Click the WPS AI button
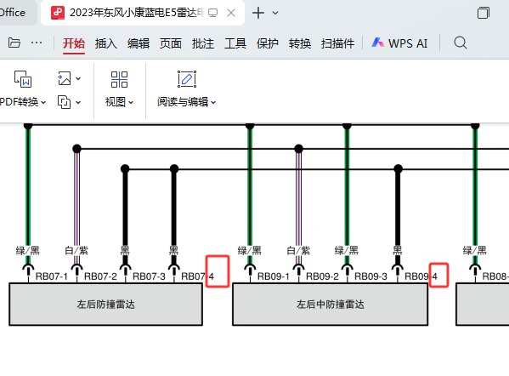Image resolution: width=509 pixels, height=376 pixels. [x=400, y=43]
